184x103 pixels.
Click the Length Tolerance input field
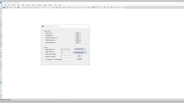click(65, 52)
